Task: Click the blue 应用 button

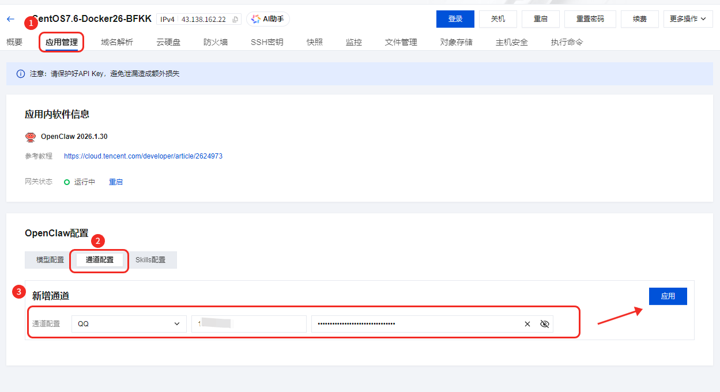Action: 668,296
